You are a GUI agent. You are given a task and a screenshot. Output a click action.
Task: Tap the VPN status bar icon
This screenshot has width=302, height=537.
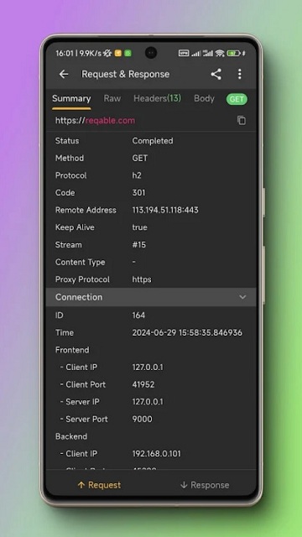pos(184,53)
